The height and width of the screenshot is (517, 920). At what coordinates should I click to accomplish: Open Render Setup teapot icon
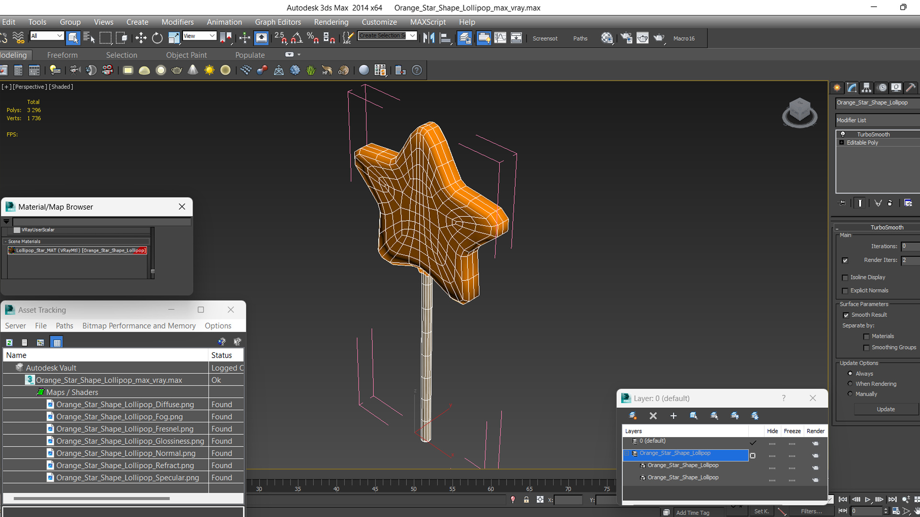pyautogui.click(x=626, y=38)
